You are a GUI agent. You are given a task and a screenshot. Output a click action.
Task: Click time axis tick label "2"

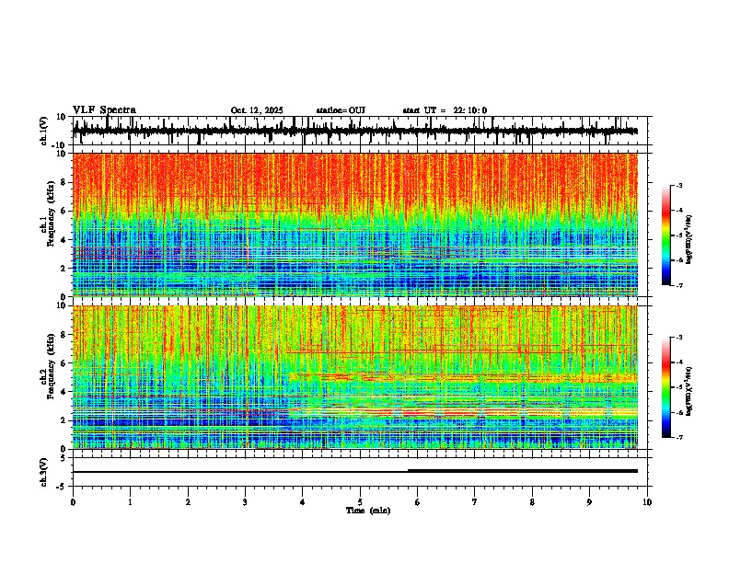click(188, 502)
